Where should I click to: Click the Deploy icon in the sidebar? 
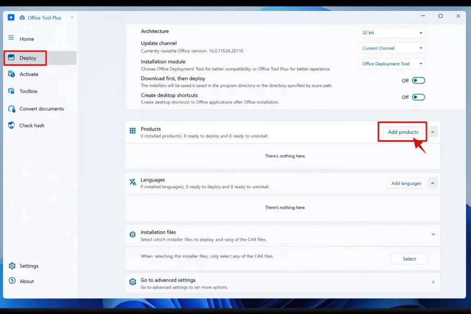(11, 58)
